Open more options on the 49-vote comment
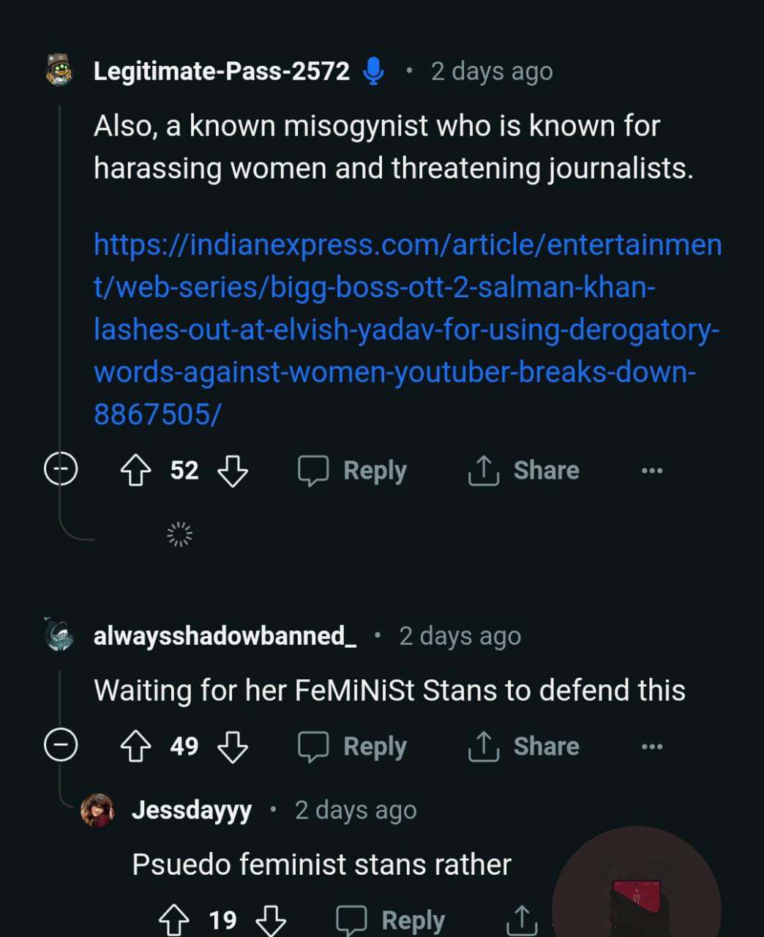The width and height of the screenshot is (764, 937). coord(651,747)
